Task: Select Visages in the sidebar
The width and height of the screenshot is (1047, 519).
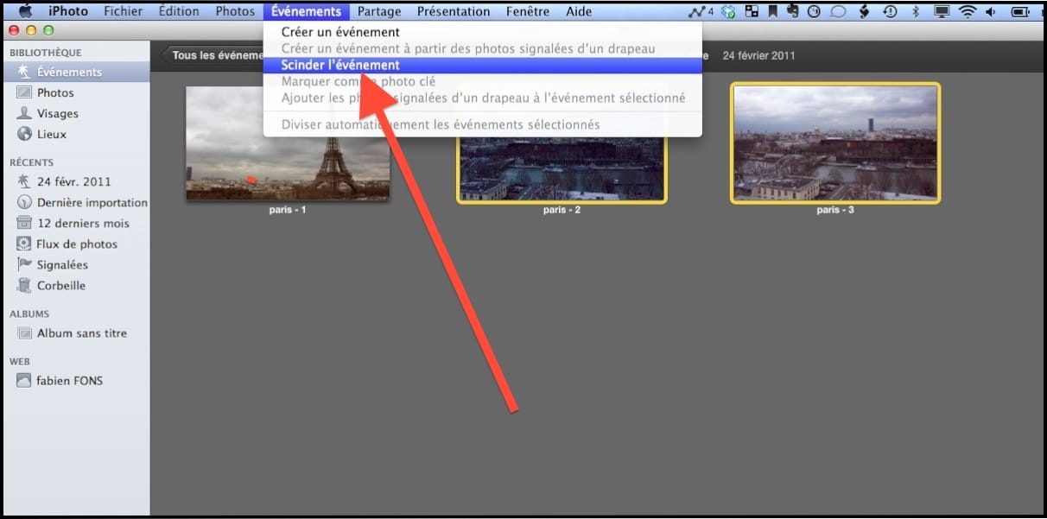Action: pyautogui.click(x=77, y=113)
